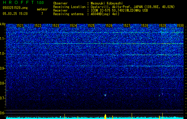Viewport: 187px width, 119px height.
Task: Click the 1530 time marker
Action: 180,26
